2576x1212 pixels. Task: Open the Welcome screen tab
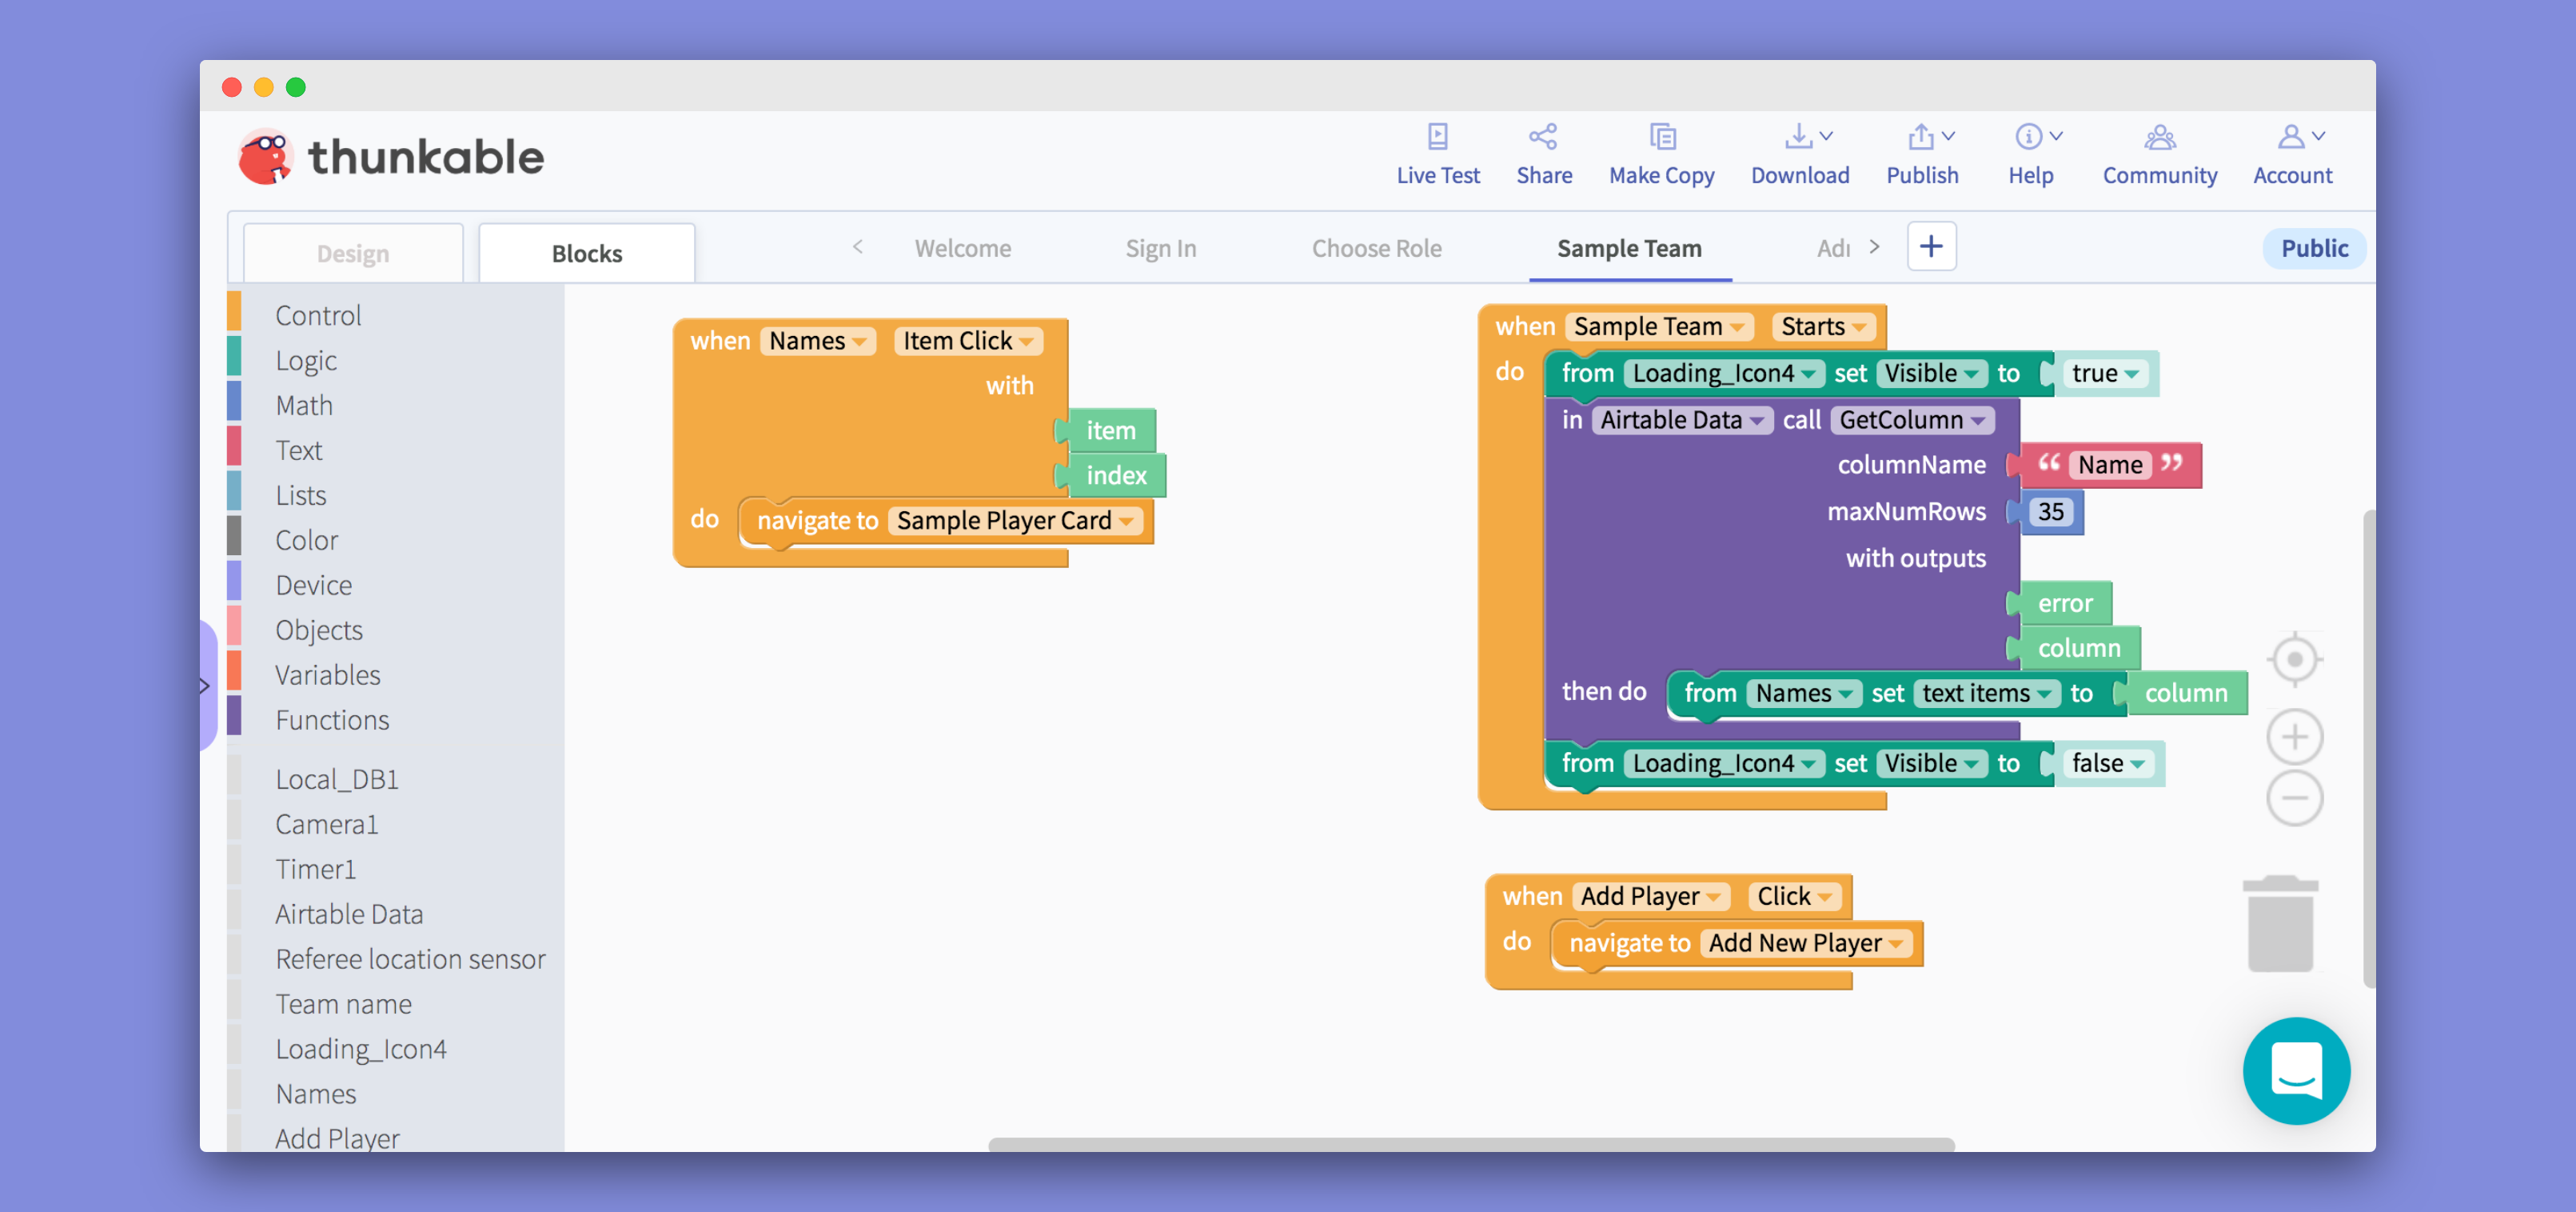pyautogui.click(x=962, y=248)
